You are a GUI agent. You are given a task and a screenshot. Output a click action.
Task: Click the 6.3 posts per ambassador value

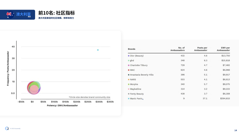coord(206,60)
